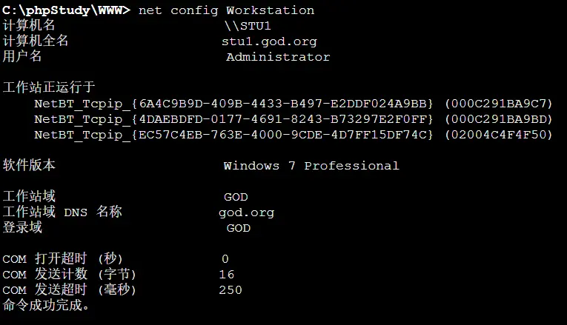Click the 工作站正运行于 heading line
This screenshot has width=567, height=325.
49,87
